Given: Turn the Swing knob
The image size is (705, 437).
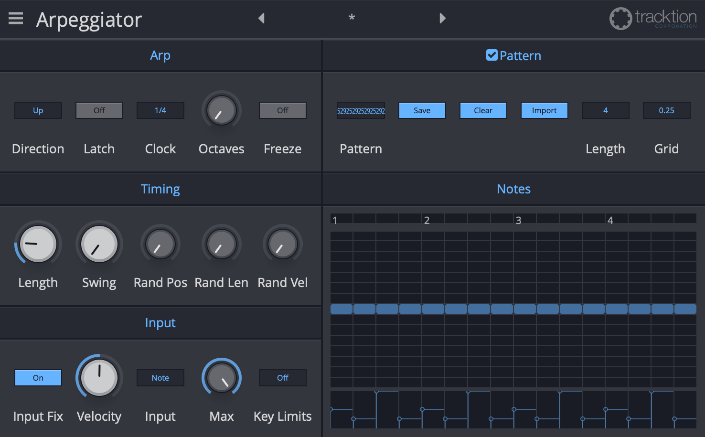Looking at the screenshot, I should coord(99,244).
